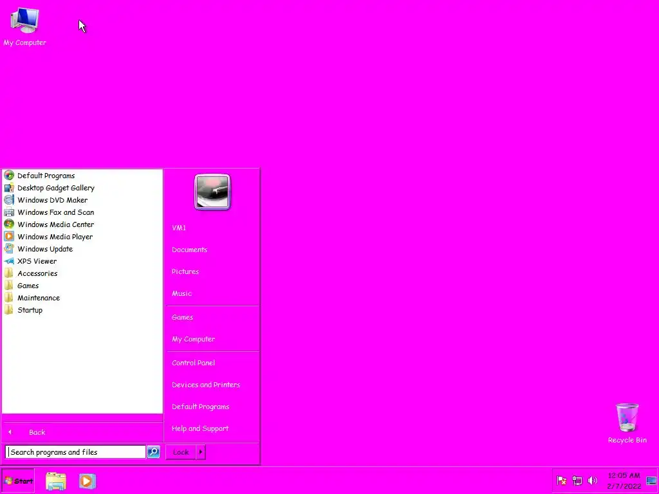
Task: Select the Recycle Bin desktop icon
Action: [627, 423]
